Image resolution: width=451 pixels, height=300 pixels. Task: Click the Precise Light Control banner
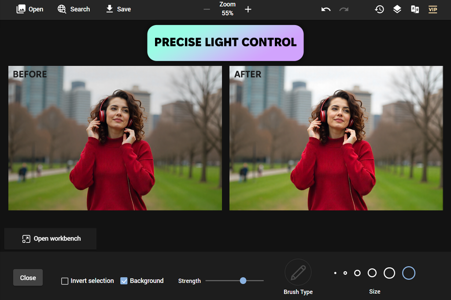pyautogui.click(x=225, y=43)
